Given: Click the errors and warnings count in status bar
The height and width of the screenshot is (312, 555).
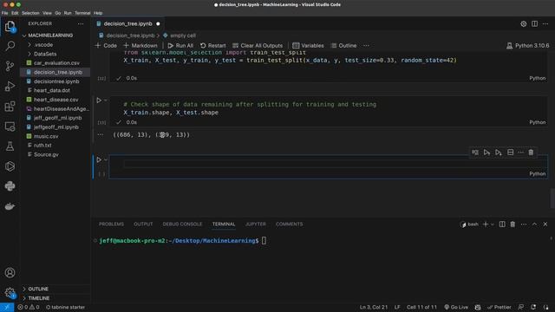Looking at the screenshot, I should [x=29, y=307].
